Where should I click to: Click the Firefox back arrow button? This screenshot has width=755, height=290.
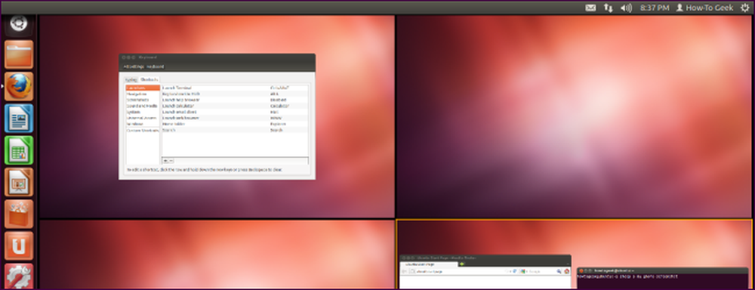[405, 272]
